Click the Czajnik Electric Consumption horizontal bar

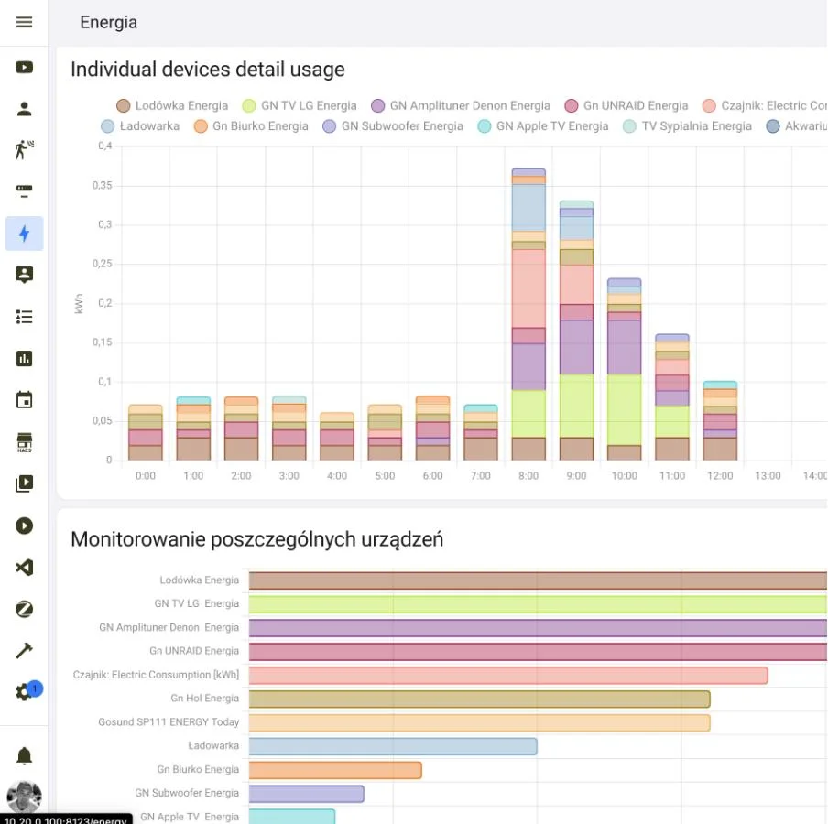[x=507, y=676]
